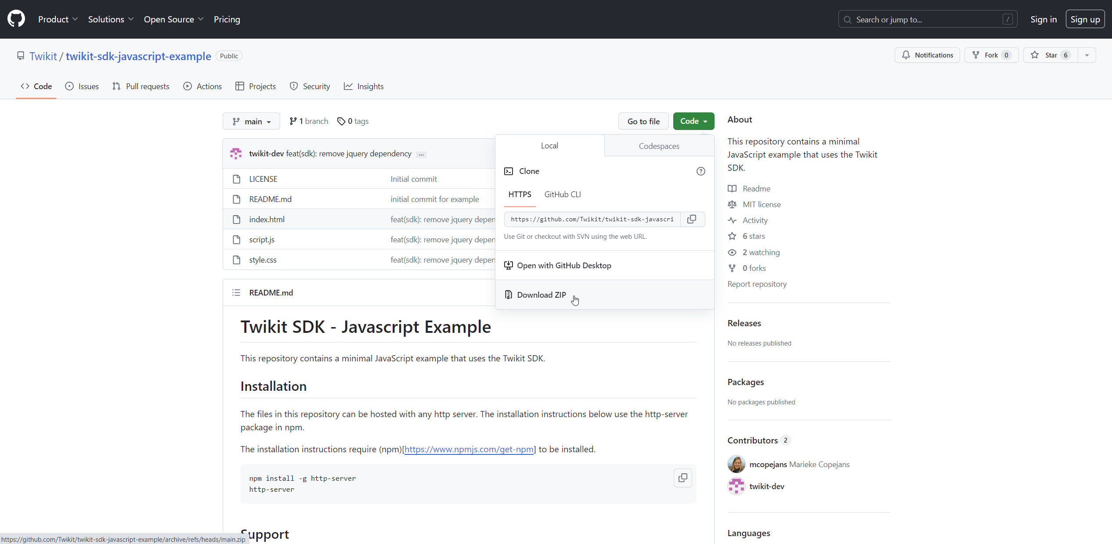
Task: Click the clone help question mark icon
Action: point(700,171)
